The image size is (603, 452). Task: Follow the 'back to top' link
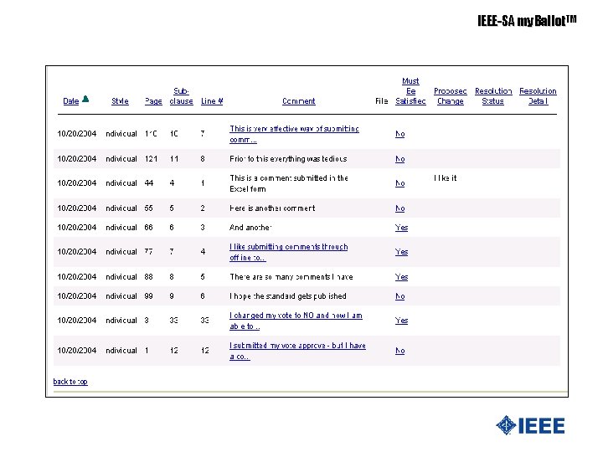coord(70,382)
